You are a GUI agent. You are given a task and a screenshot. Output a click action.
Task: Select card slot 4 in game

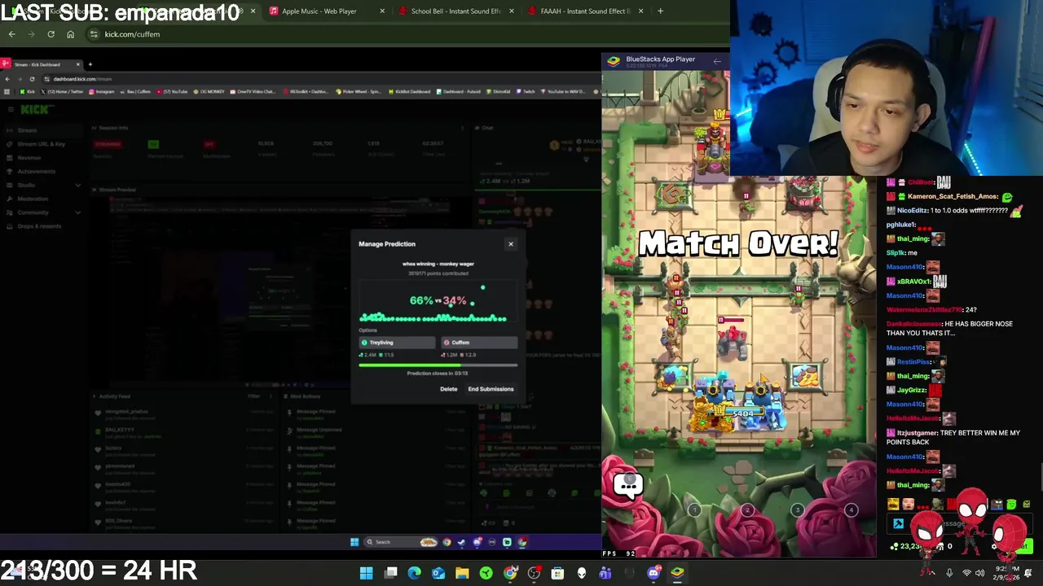[x=851, y=510]
